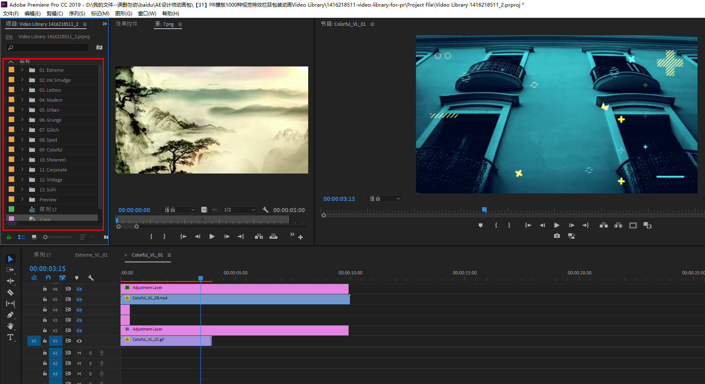Click the 00:00:03:15 timeline timecode
Viewport: 705px width, 384px height.
click(47, 269)
